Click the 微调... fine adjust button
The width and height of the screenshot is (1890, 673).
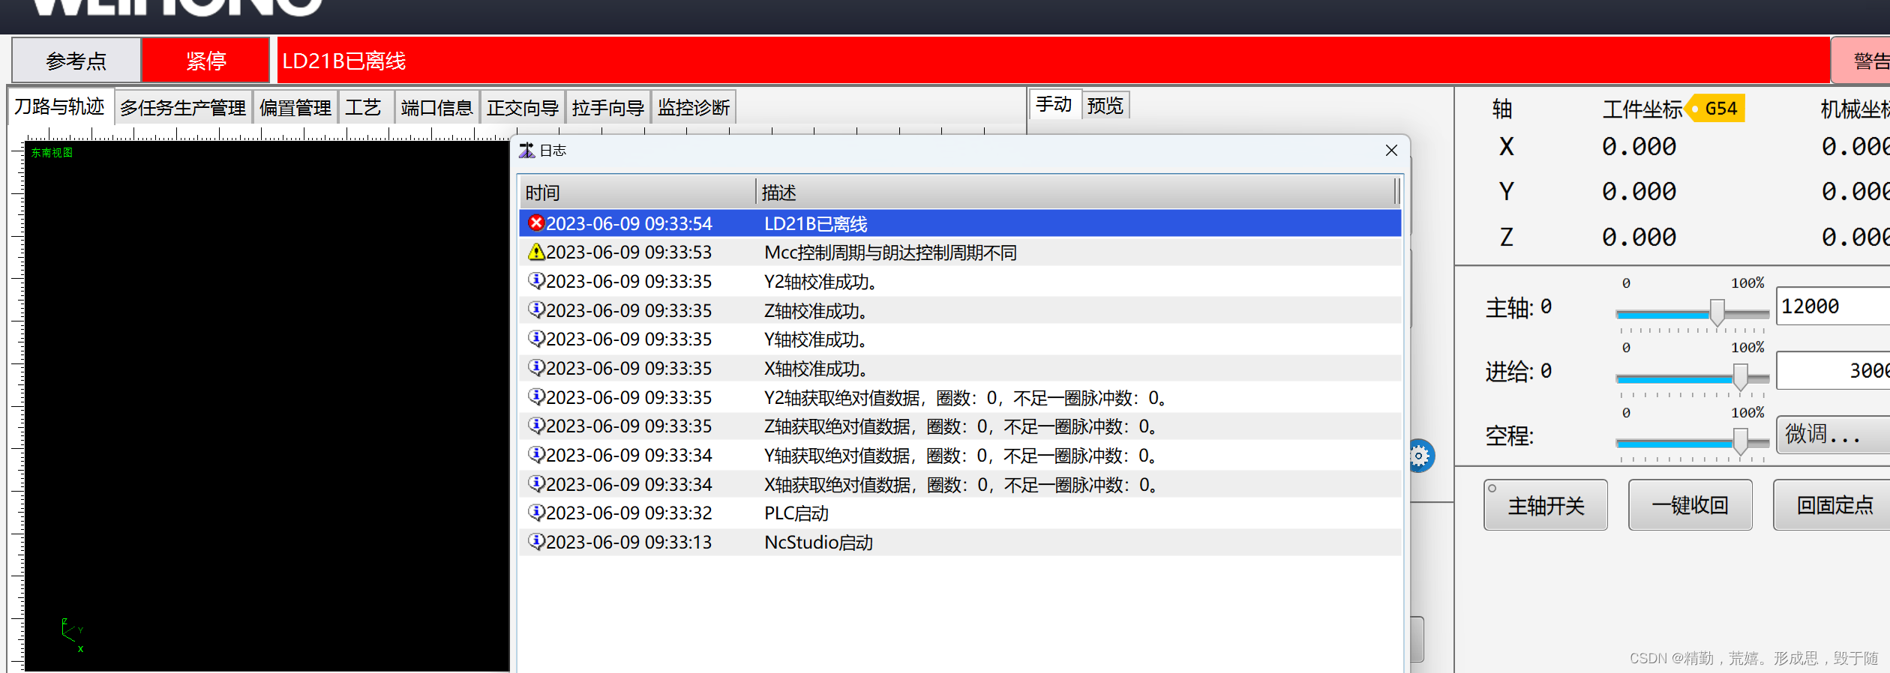point(1833,434)
